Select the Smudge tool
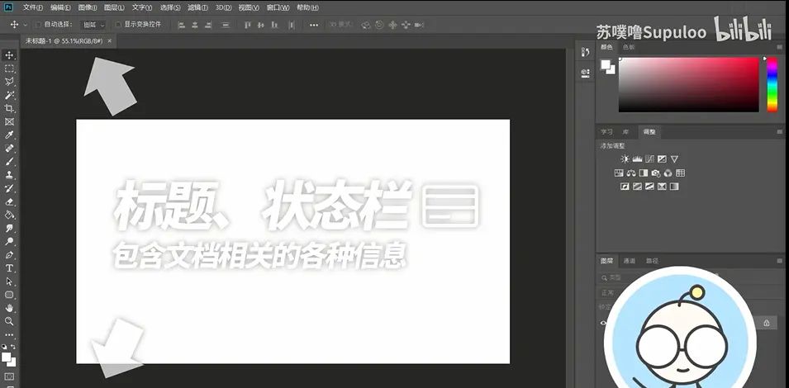789x388 pixels. (9, 228)
